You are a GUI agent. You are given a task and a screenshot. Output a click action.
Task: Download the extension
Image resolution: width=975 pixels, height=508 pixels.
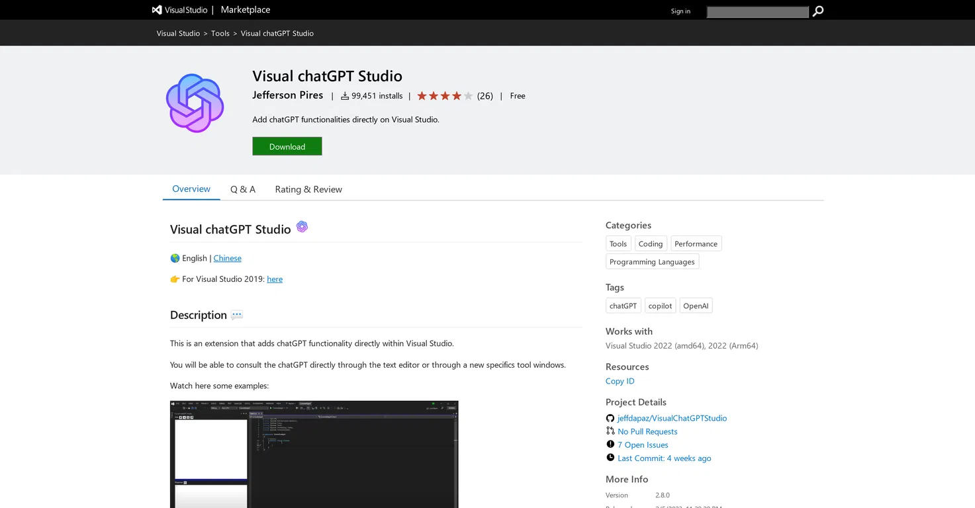pyautogui.click(x=287, y=146)
